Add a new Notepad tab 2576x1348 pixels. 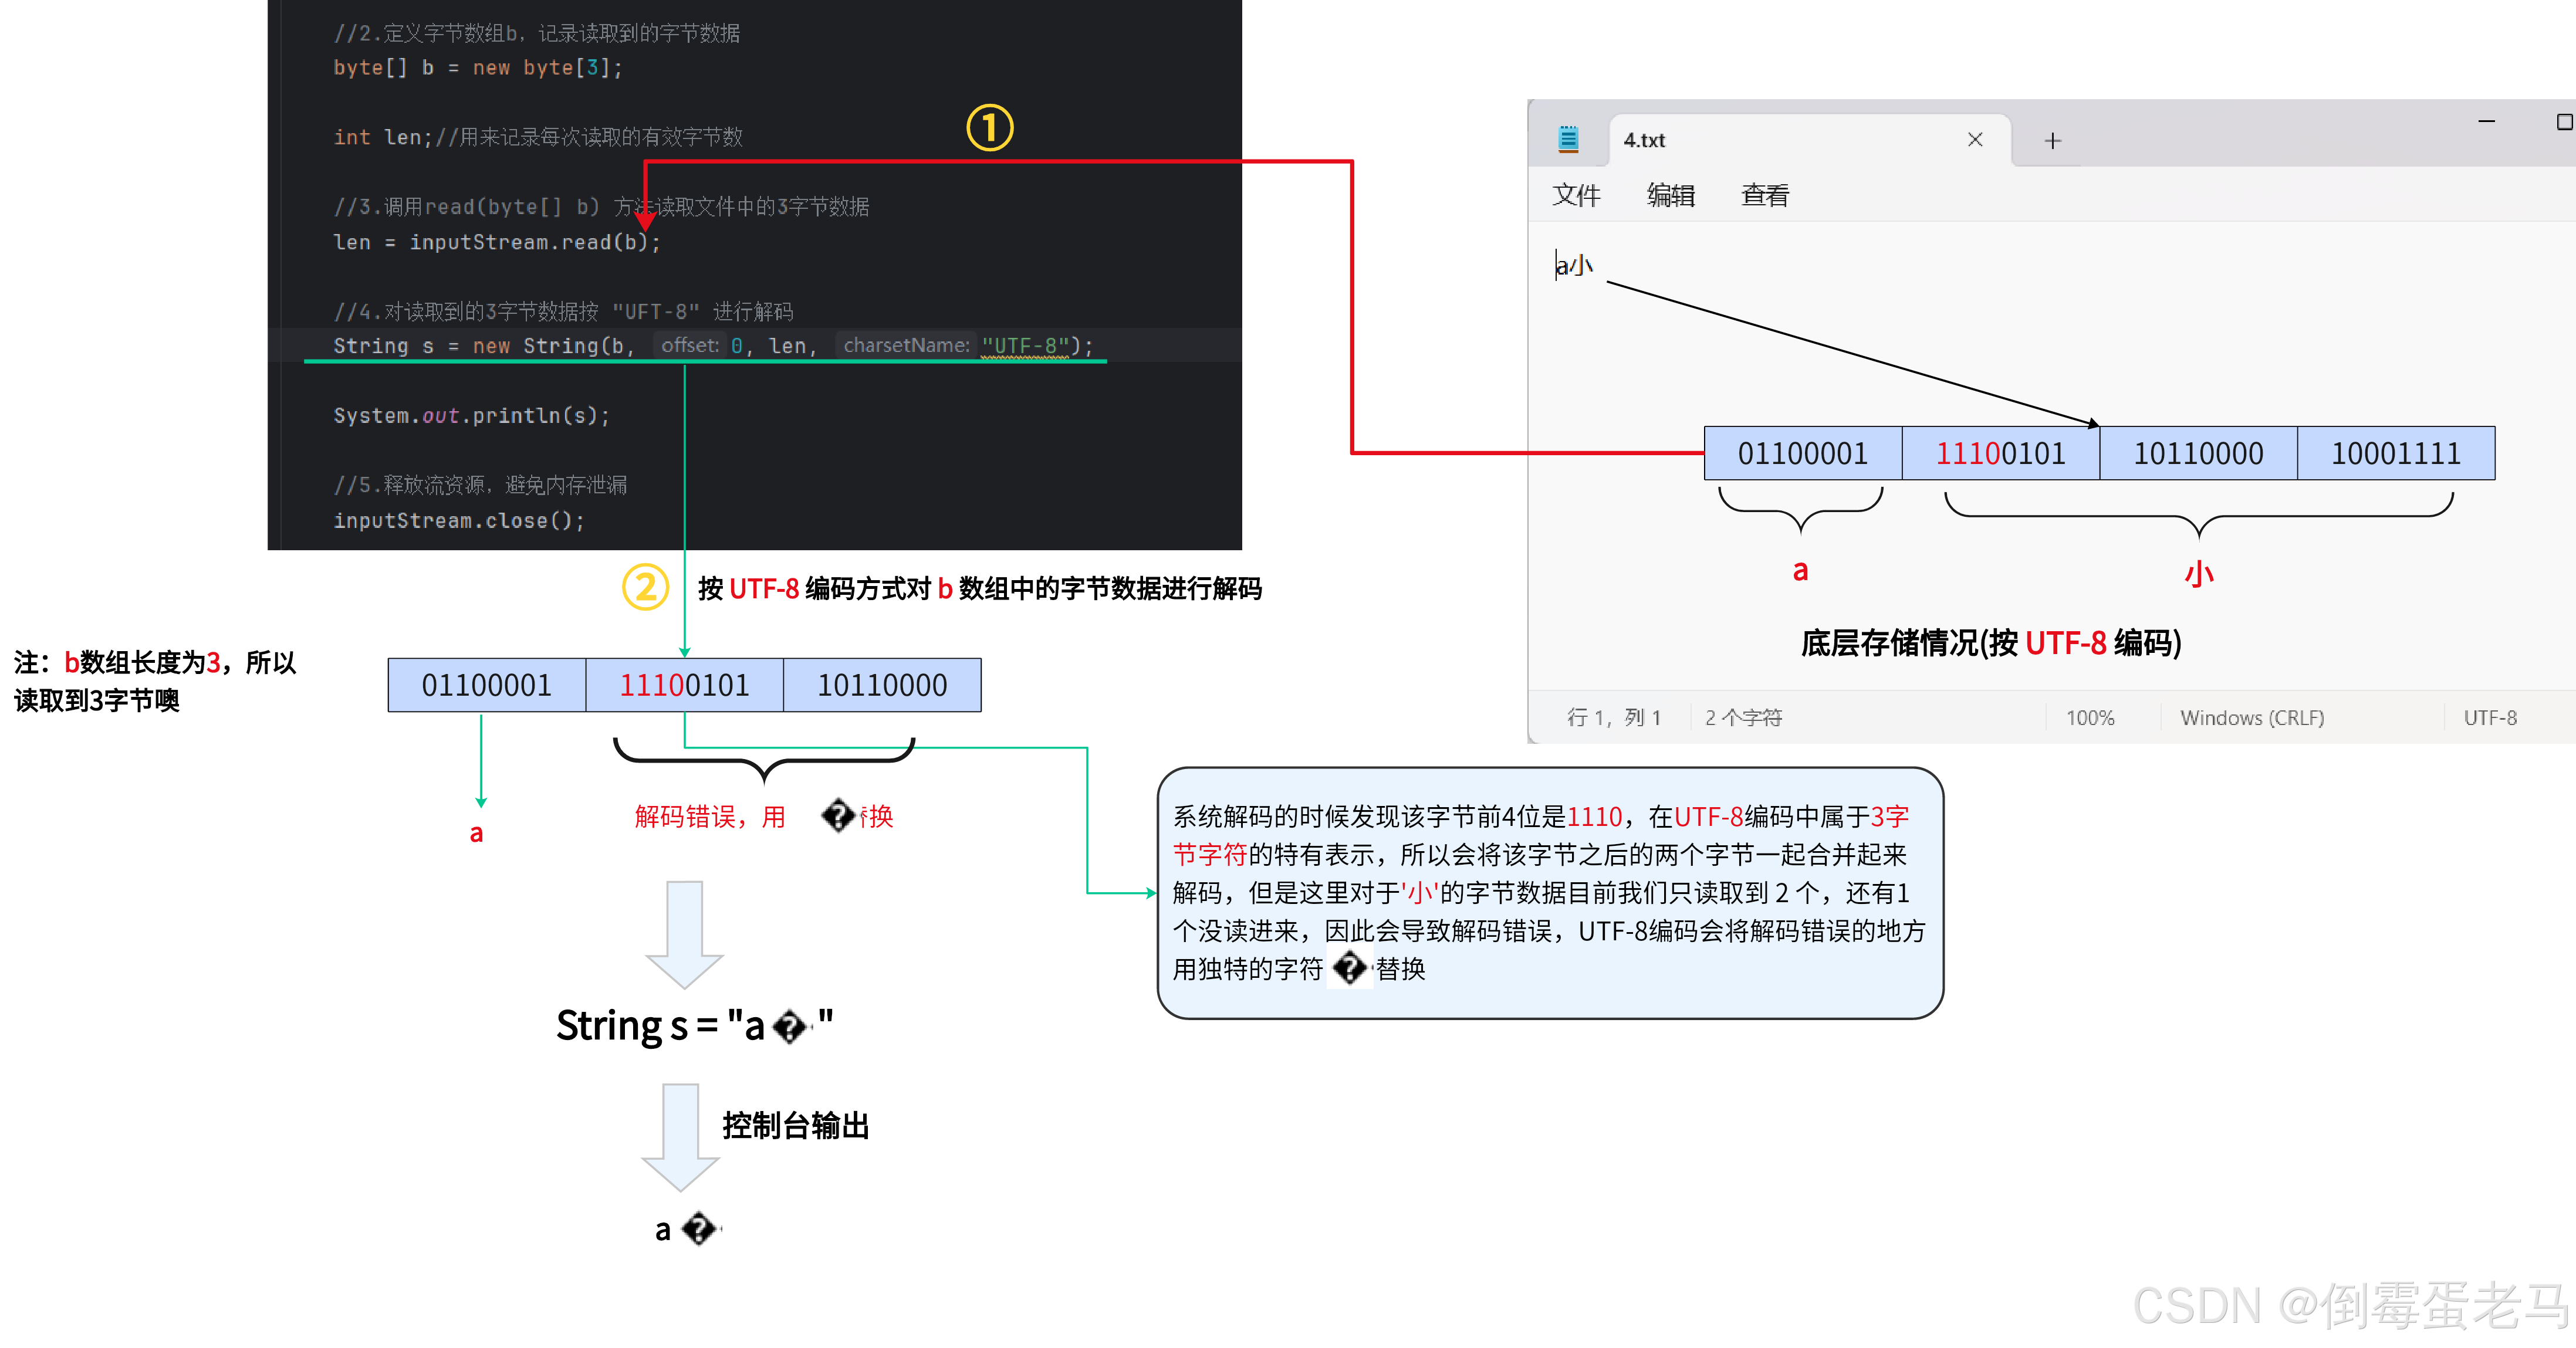tap(2052, 141)
